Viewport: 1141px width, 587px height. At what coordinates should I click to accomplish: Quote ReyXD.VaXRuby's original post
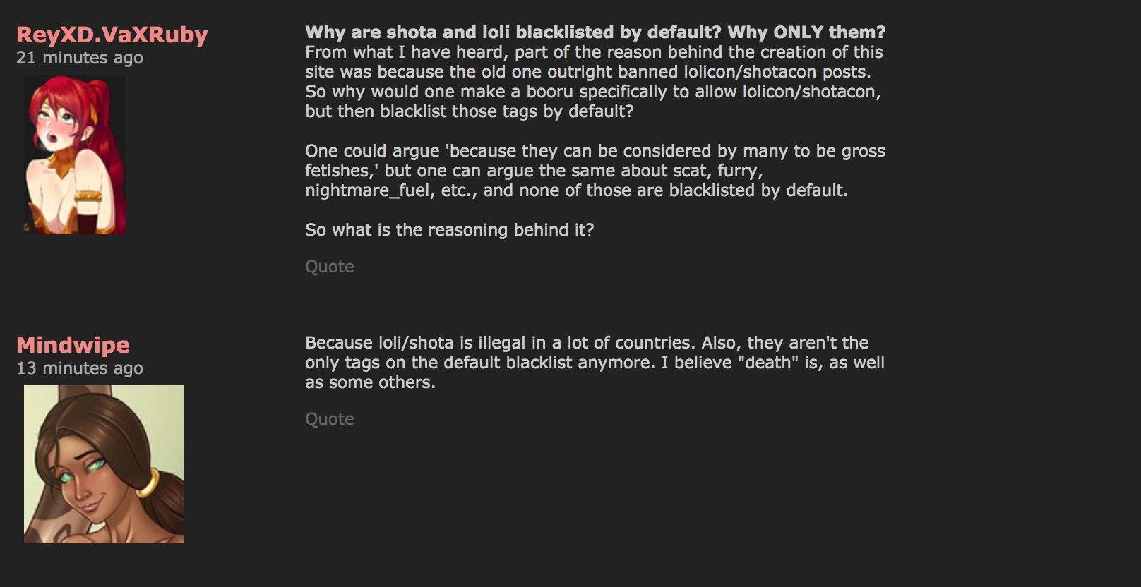[x=329, y=267]
